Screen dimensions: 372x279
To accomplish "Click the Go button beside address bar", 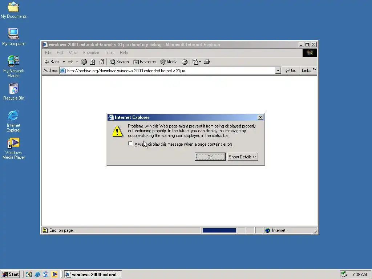I will [x=291, y=70].
